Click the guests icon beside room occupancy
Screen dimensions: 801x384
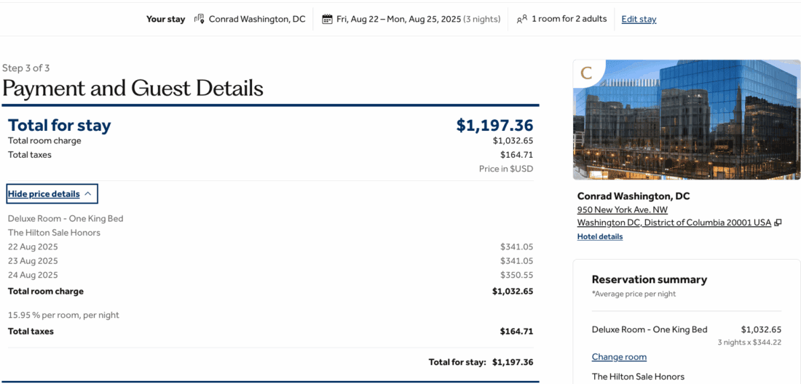click(x=521, y=19)
